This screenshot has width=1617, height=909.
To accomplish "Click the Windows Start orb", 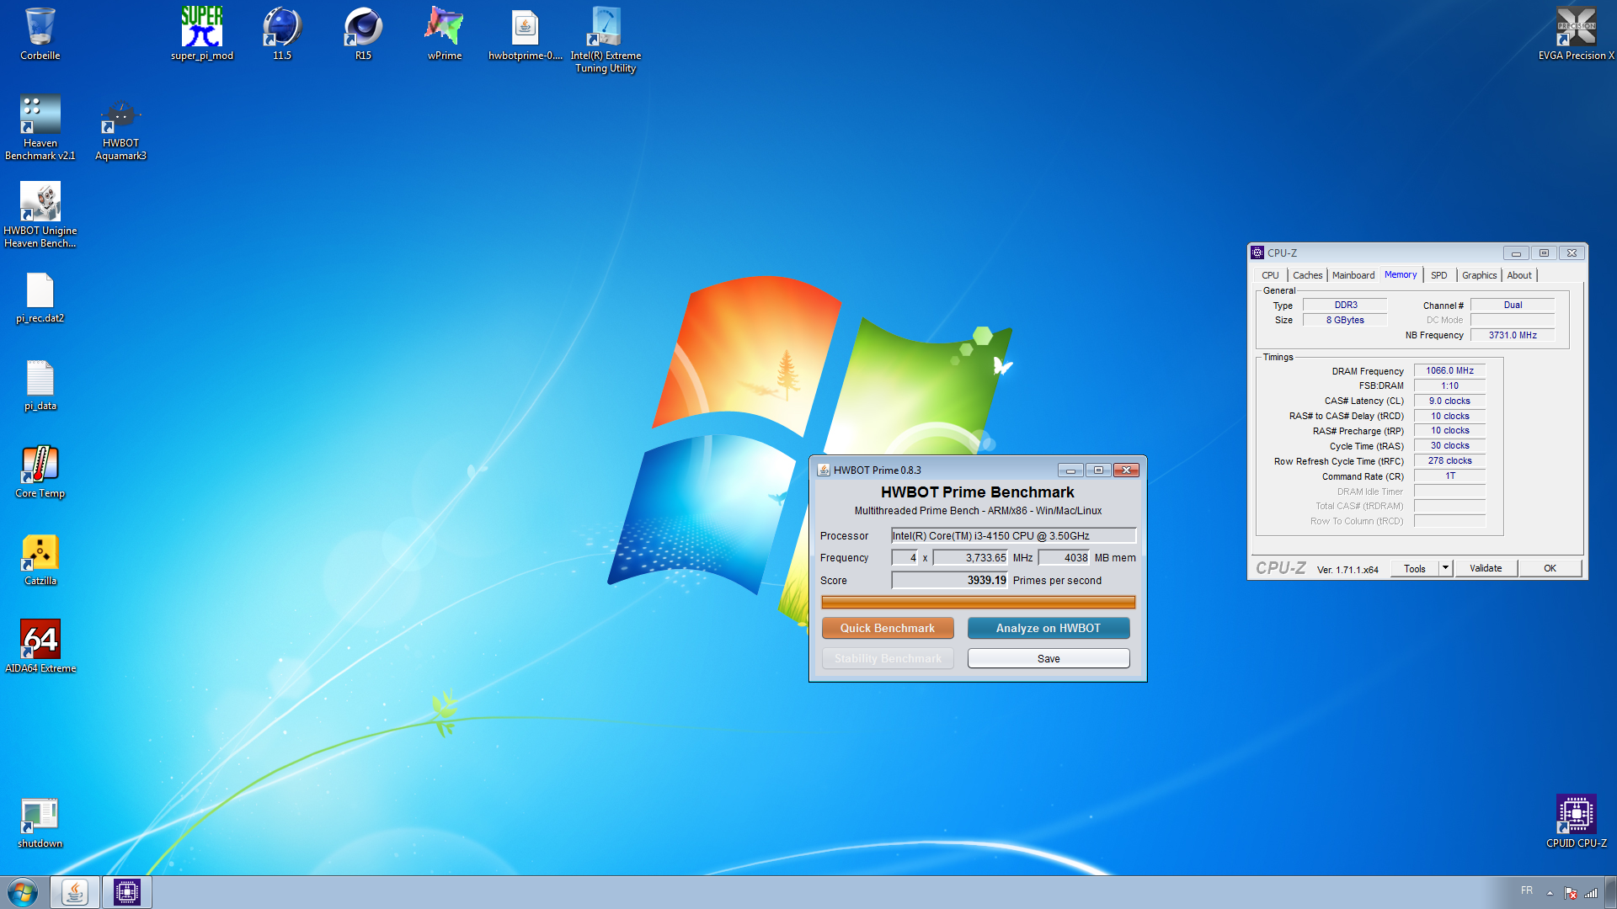I will (x=23, y=892).
